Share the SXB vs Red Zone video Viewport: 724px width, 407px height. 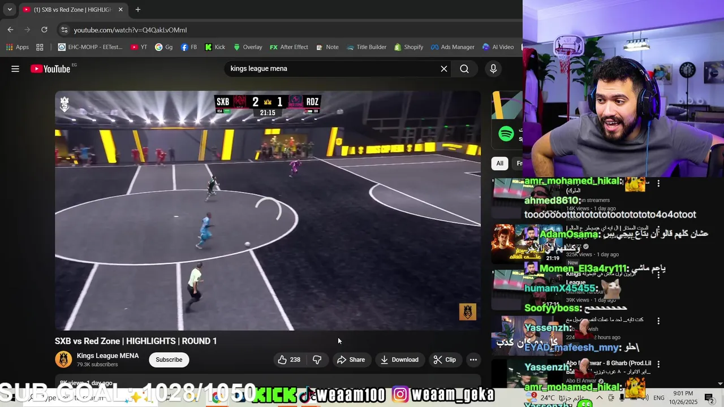[351, 360]
